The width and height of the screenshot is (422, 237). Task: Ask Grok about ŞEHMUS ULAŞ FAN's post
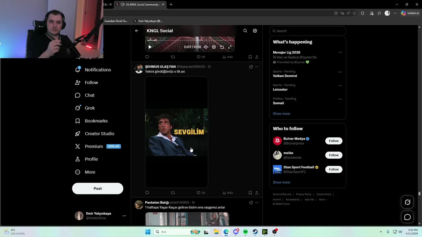251,67
